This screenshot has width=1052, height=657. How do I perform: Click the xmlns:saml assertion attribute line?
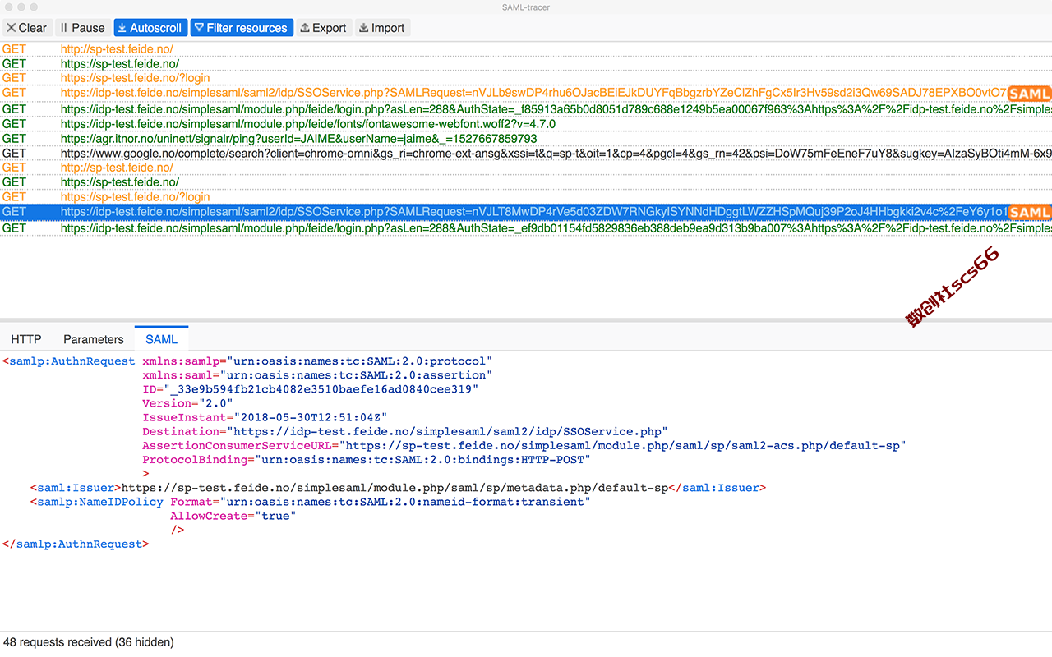[x=317, y=375]
